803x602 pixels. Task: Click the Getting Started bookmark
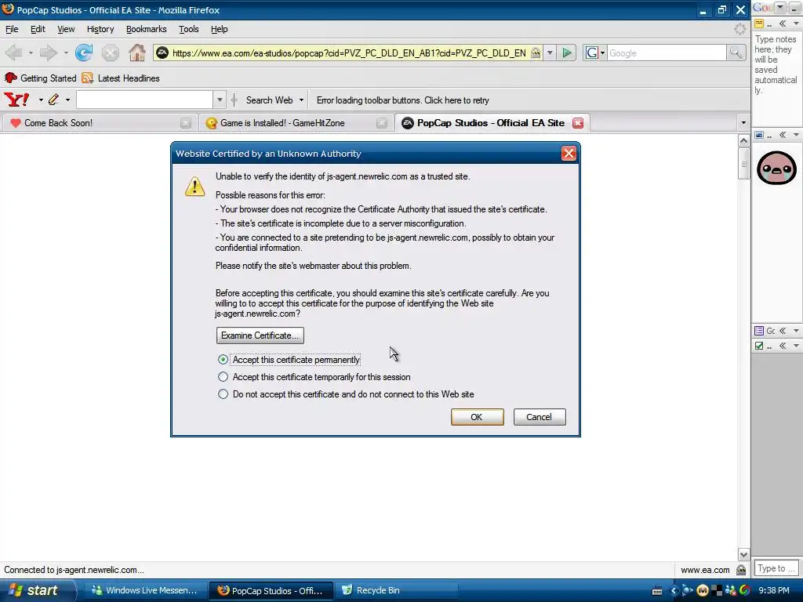coord(41,78)
